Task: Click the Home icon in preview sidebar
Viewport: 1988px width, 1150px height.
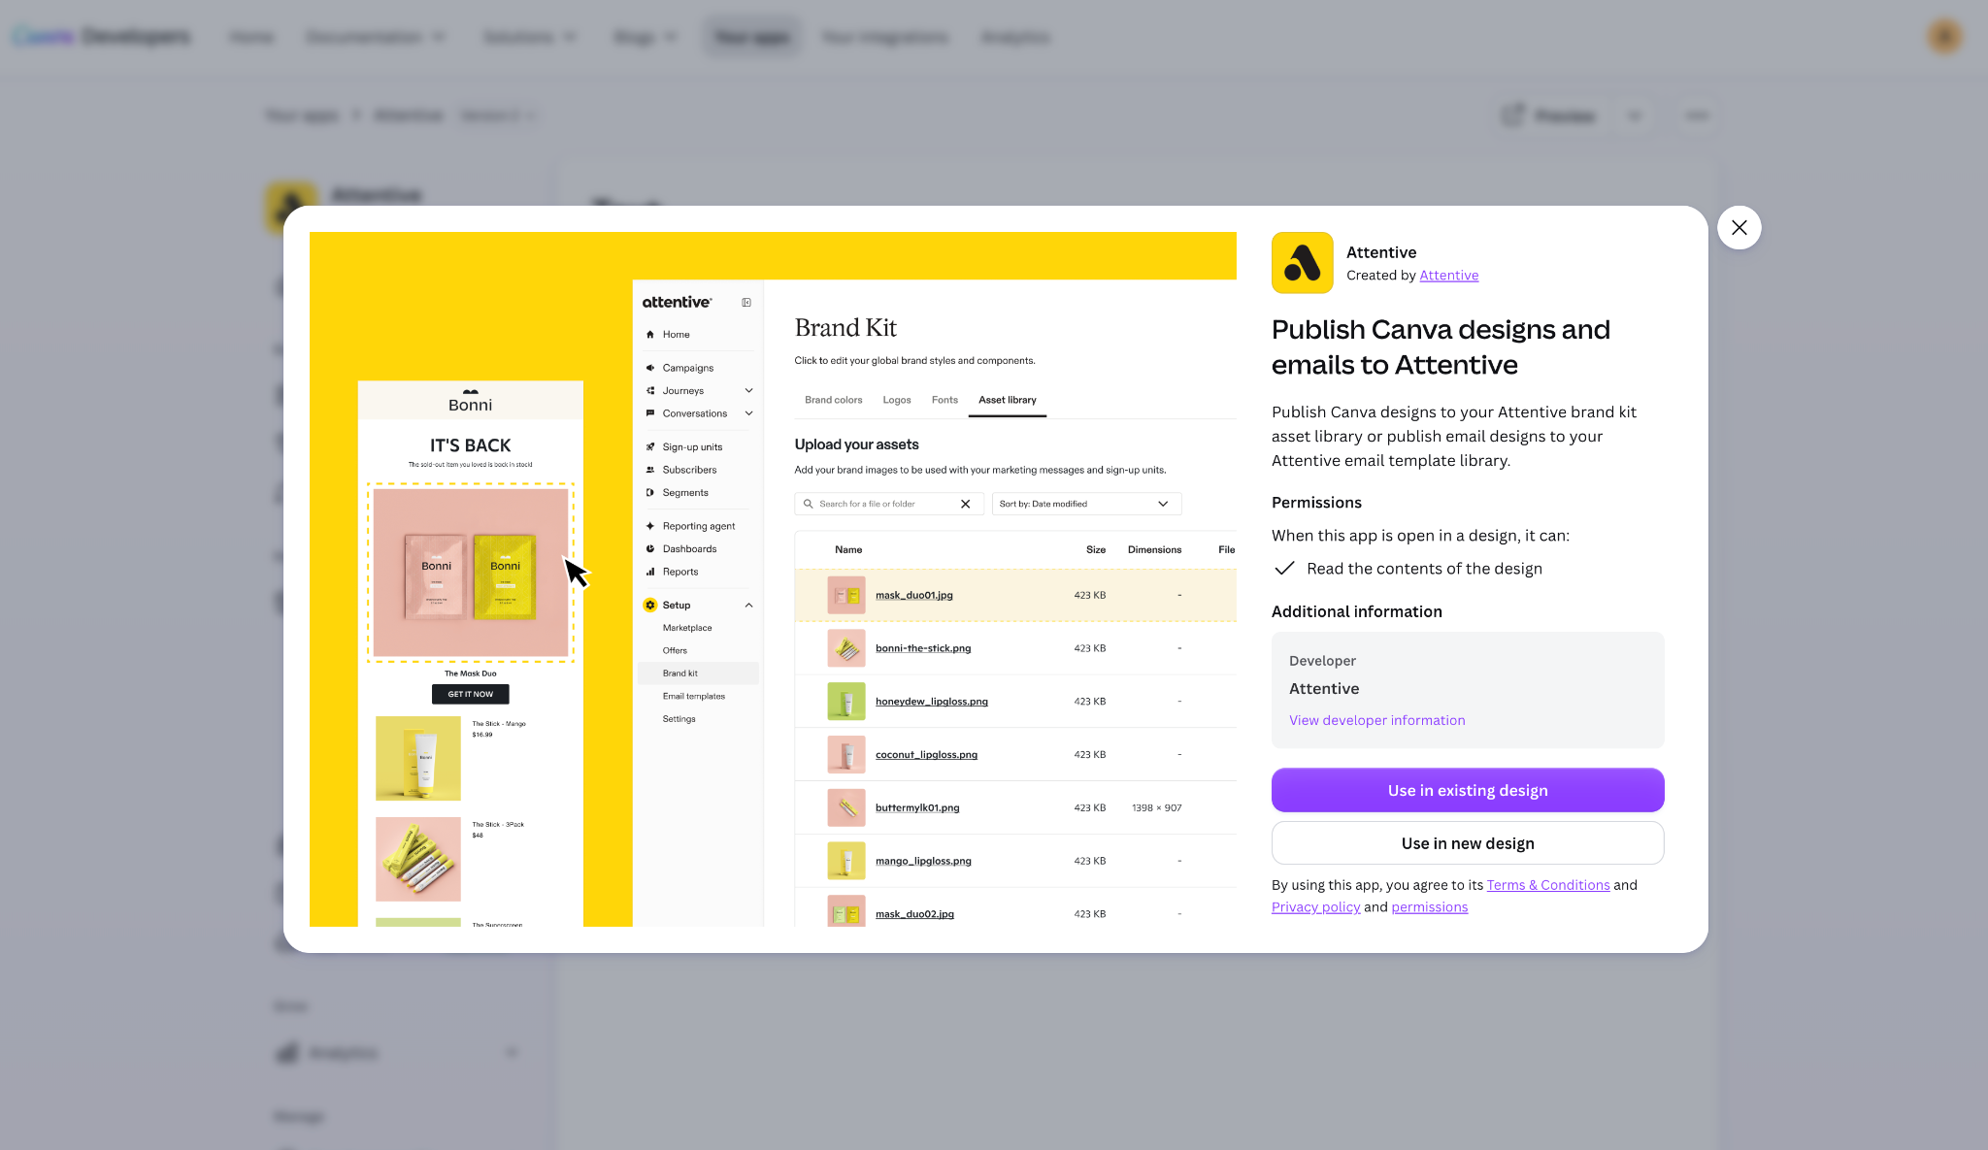Action: point(650,335)
